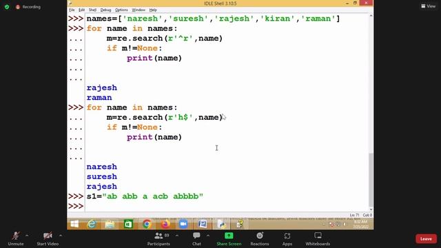Open Zoom from the taskbar
The width and height of the screenshot is (441, 248).
pyautogui.click(x=183, y=224)
